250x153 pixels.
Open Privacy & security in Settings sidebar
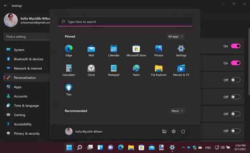[x=27, y=134]
